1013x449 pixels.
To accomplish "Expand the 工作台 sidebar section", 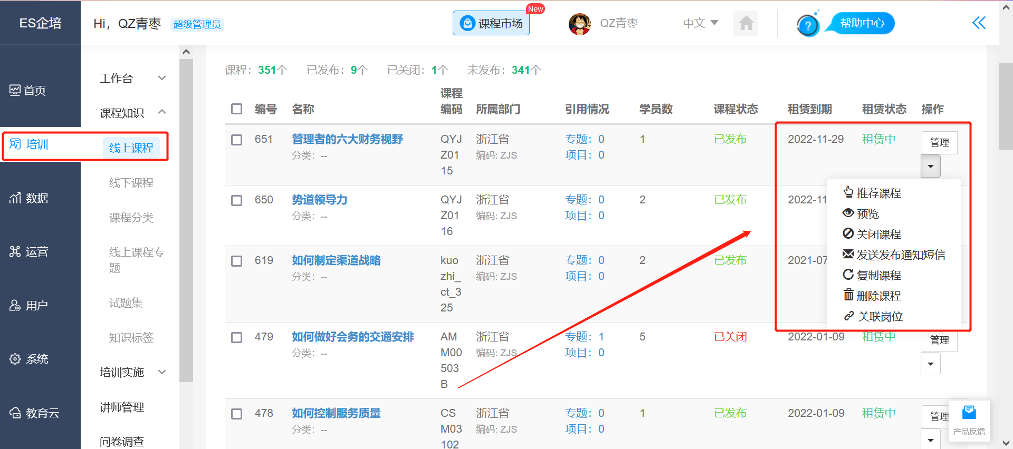I will 132,79.
